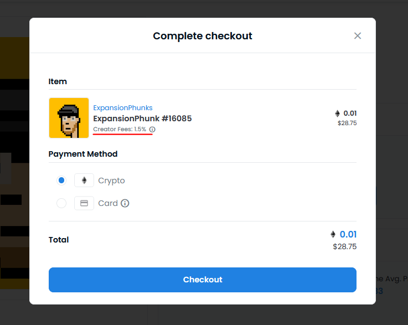Select the Card radio button
The image size is (408, 325).
(x=61, y=203)
